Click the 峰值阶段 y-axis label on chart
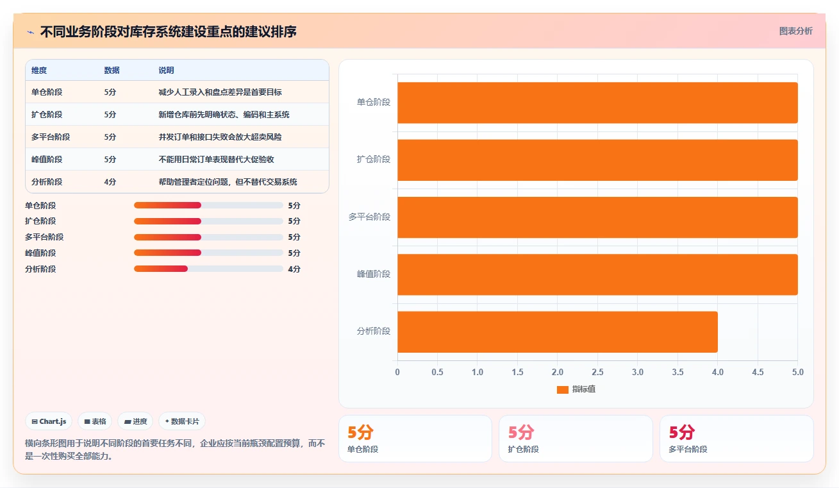 pos(374,274)
